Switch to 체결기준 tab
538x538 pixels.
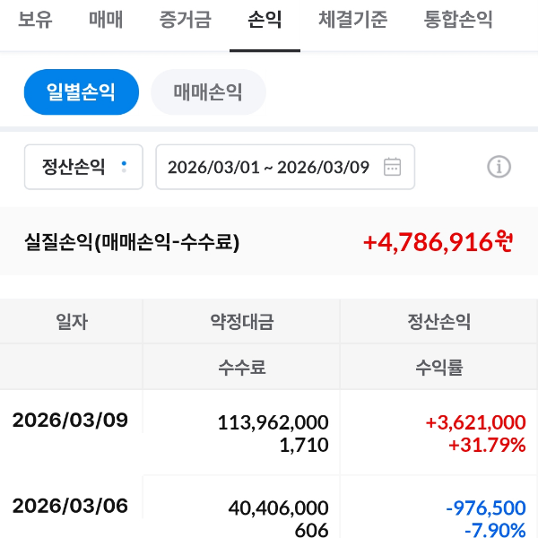click(x=353, y=20)
